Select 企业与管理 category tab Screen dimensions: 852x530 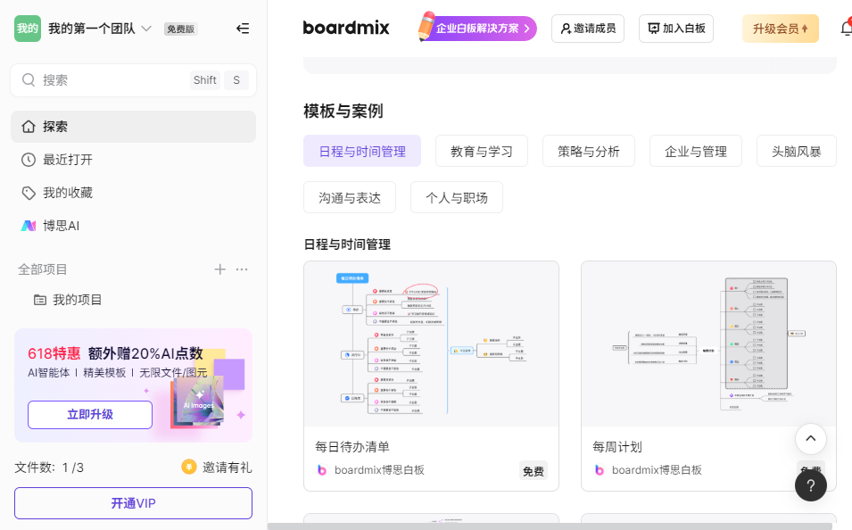696,151
